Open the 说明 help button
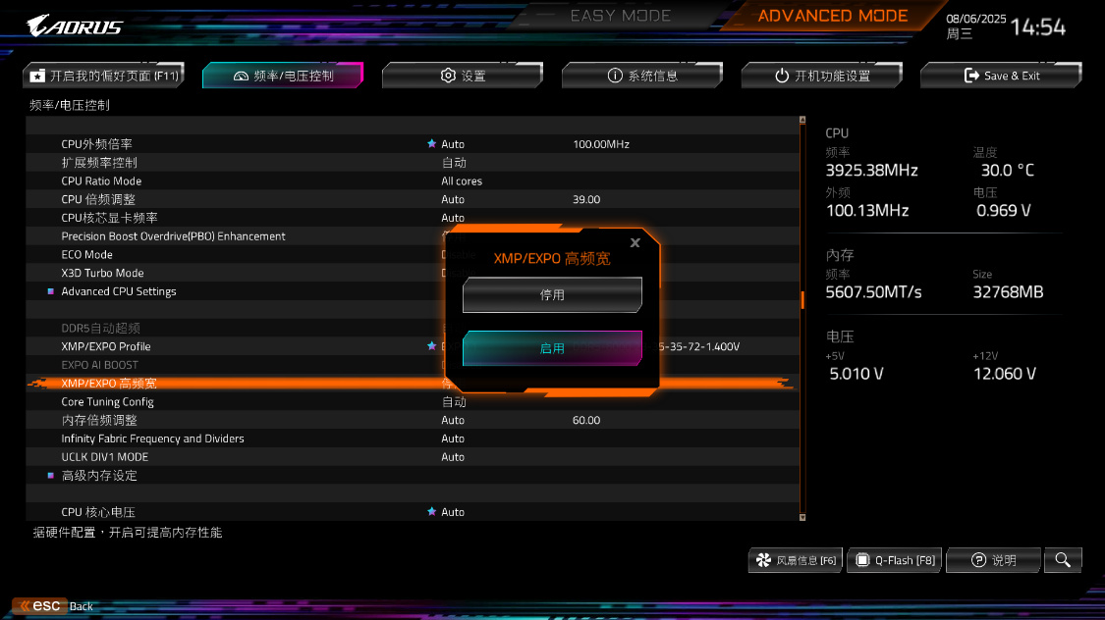This screenshot has height=620, width=1105. (x=993, y=560)
